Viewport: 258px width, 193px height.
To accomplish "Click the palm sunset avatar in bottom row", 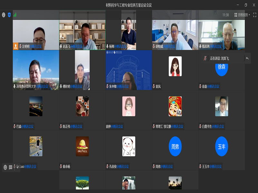I will pyautogui.click(x=175, y=183).
